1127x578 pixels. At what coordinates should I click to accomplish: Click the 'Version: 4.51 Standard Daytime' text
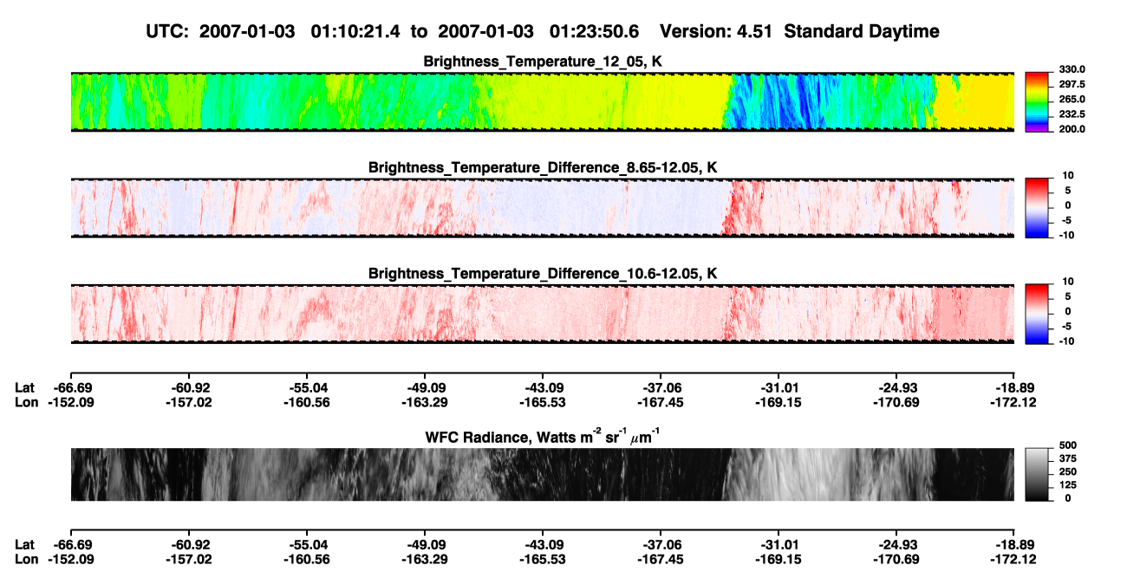(x=799, y=31)
